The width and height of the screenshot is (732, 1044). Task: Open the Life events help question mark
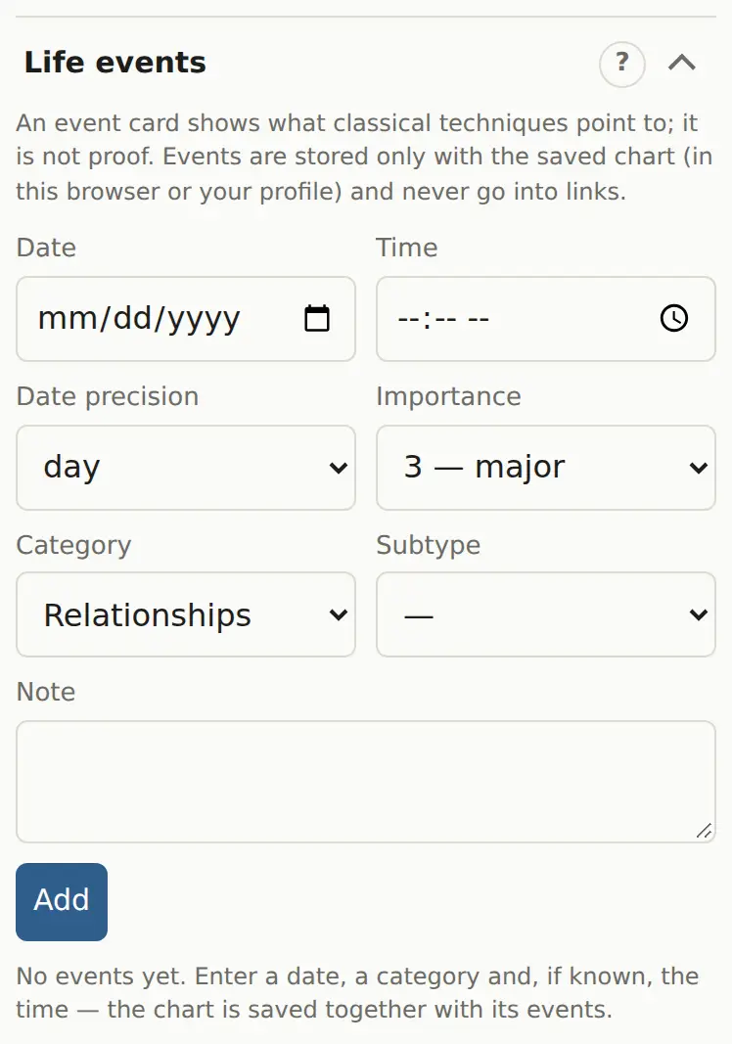[622, 64]
